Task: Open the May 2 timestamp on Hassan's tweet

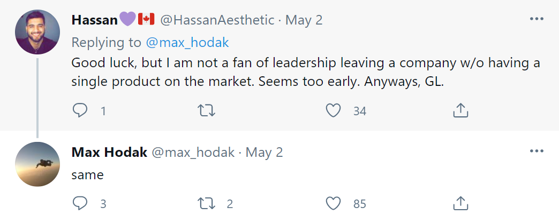Action: pos(304,20)
